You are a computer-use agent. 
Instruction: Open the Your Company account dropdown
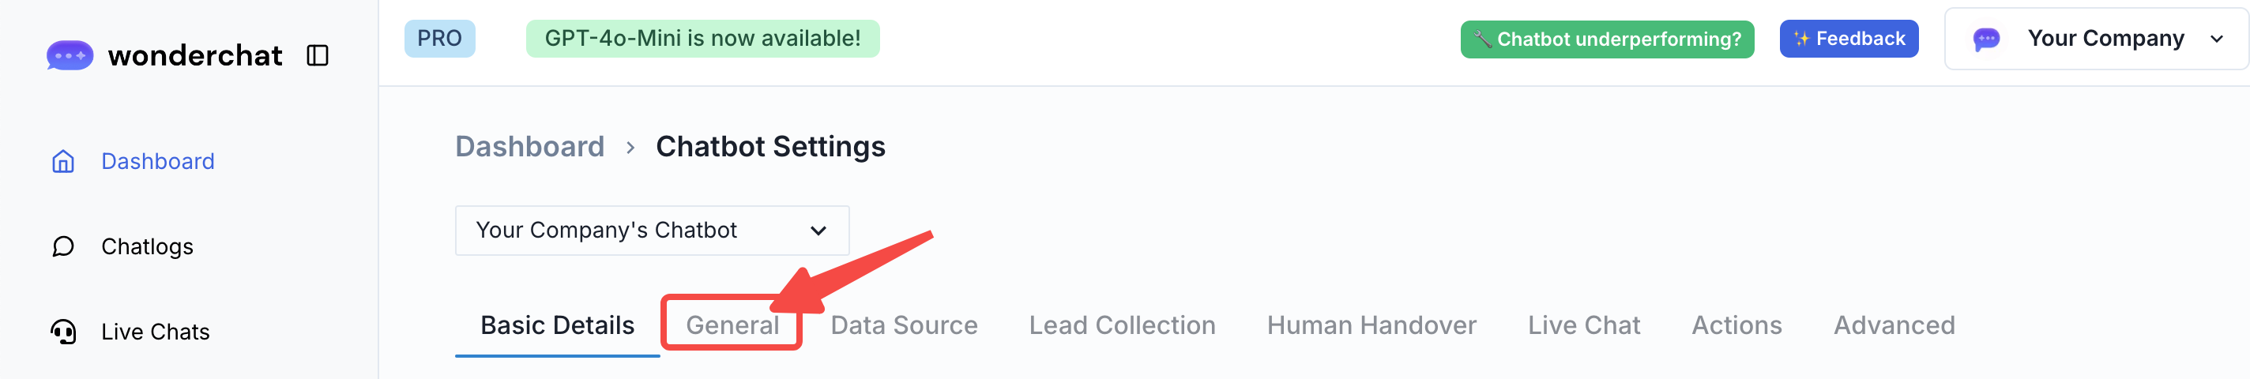click(2104, 39)
